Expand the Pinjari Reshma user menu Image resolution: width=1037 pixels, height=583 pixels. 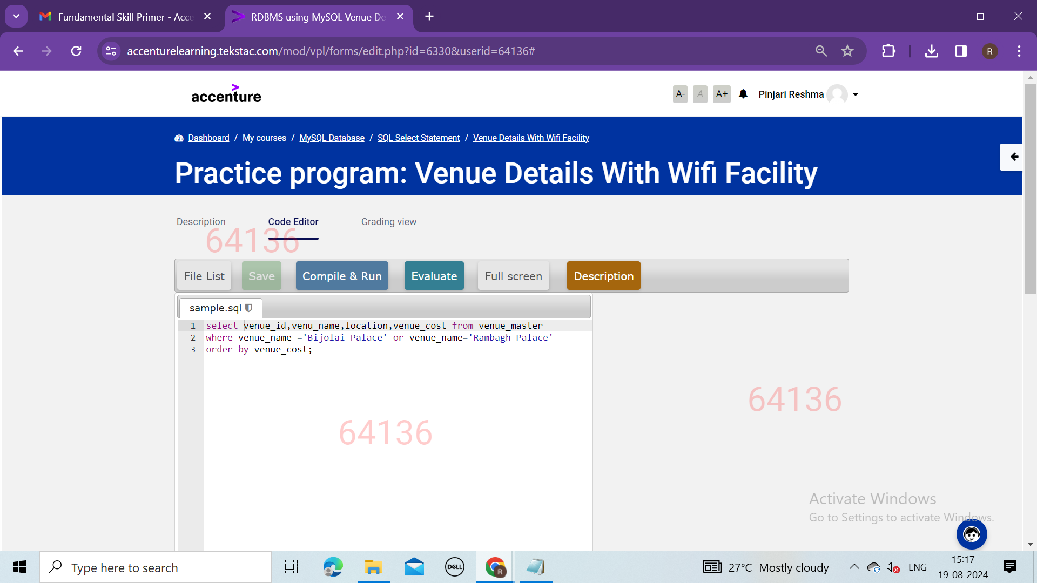click(x=855, y=94)
